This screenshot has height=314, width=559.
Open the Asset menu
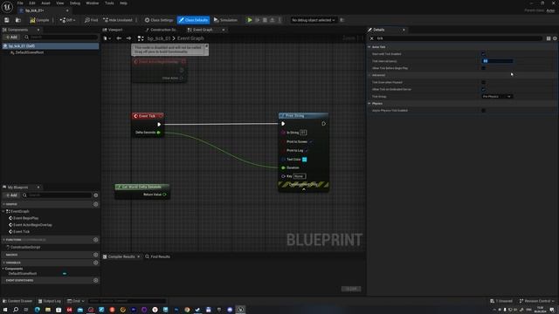[x=45, y=3]
